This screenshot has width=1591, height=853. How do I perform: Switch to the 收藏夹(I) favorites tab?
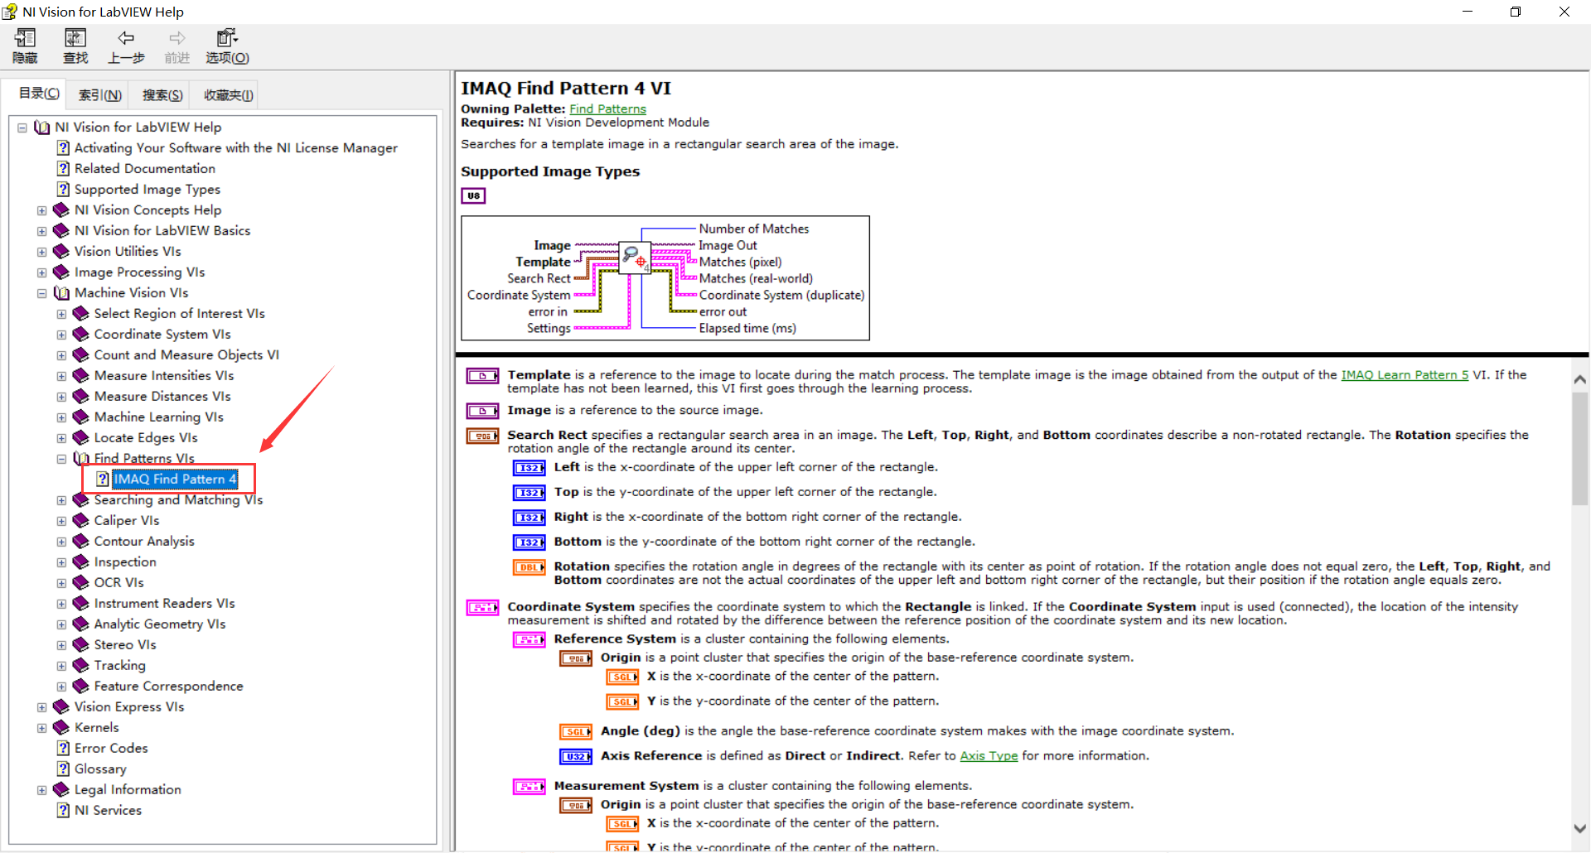[x=228, y=95]
